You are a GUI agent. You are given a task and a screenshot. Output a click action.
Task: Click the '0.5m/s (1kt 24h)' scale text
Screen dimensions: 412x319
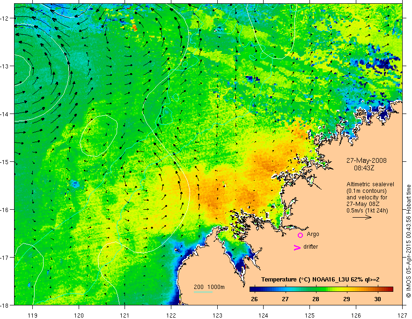pos(367,211)
